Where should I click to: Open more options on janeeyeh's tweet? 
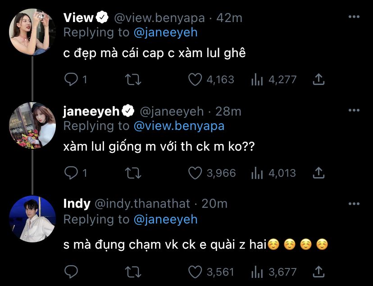click(355, 111)
